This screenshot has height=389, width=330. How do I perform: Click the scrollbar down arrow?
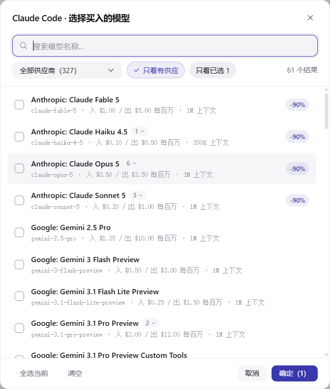[326, 355]
